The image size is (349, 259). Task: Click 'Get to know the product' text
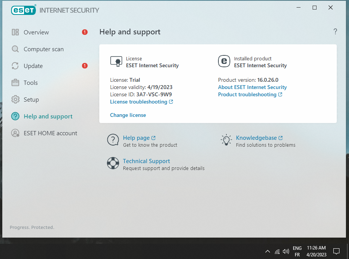click(150, 145)
